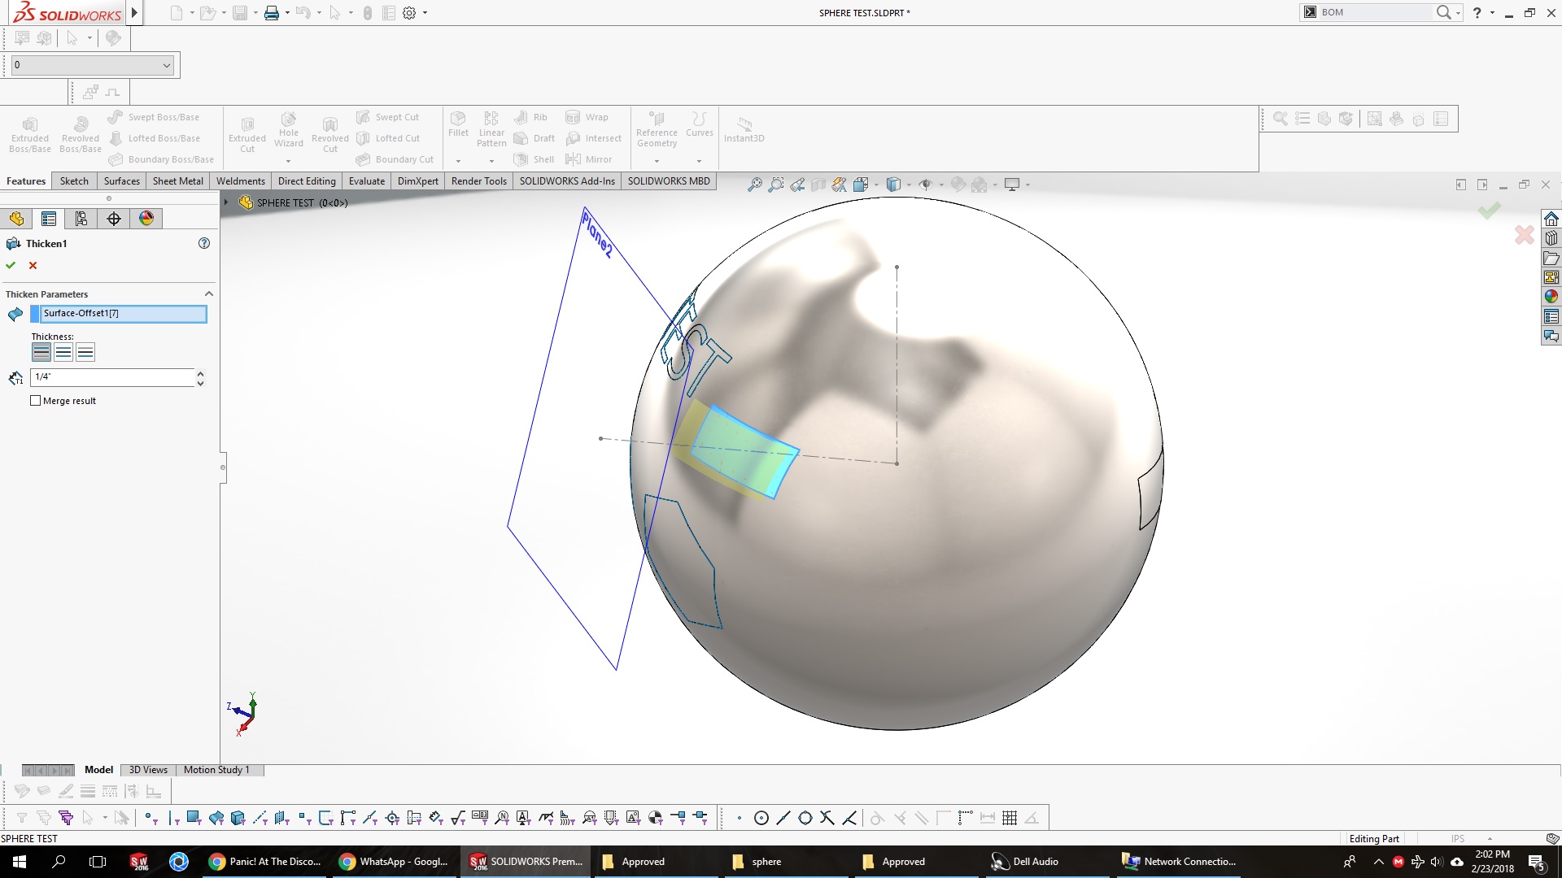Switch to the Evaluate tab
The width and height of the screenshot is (1562, 878).
point(366,181)
